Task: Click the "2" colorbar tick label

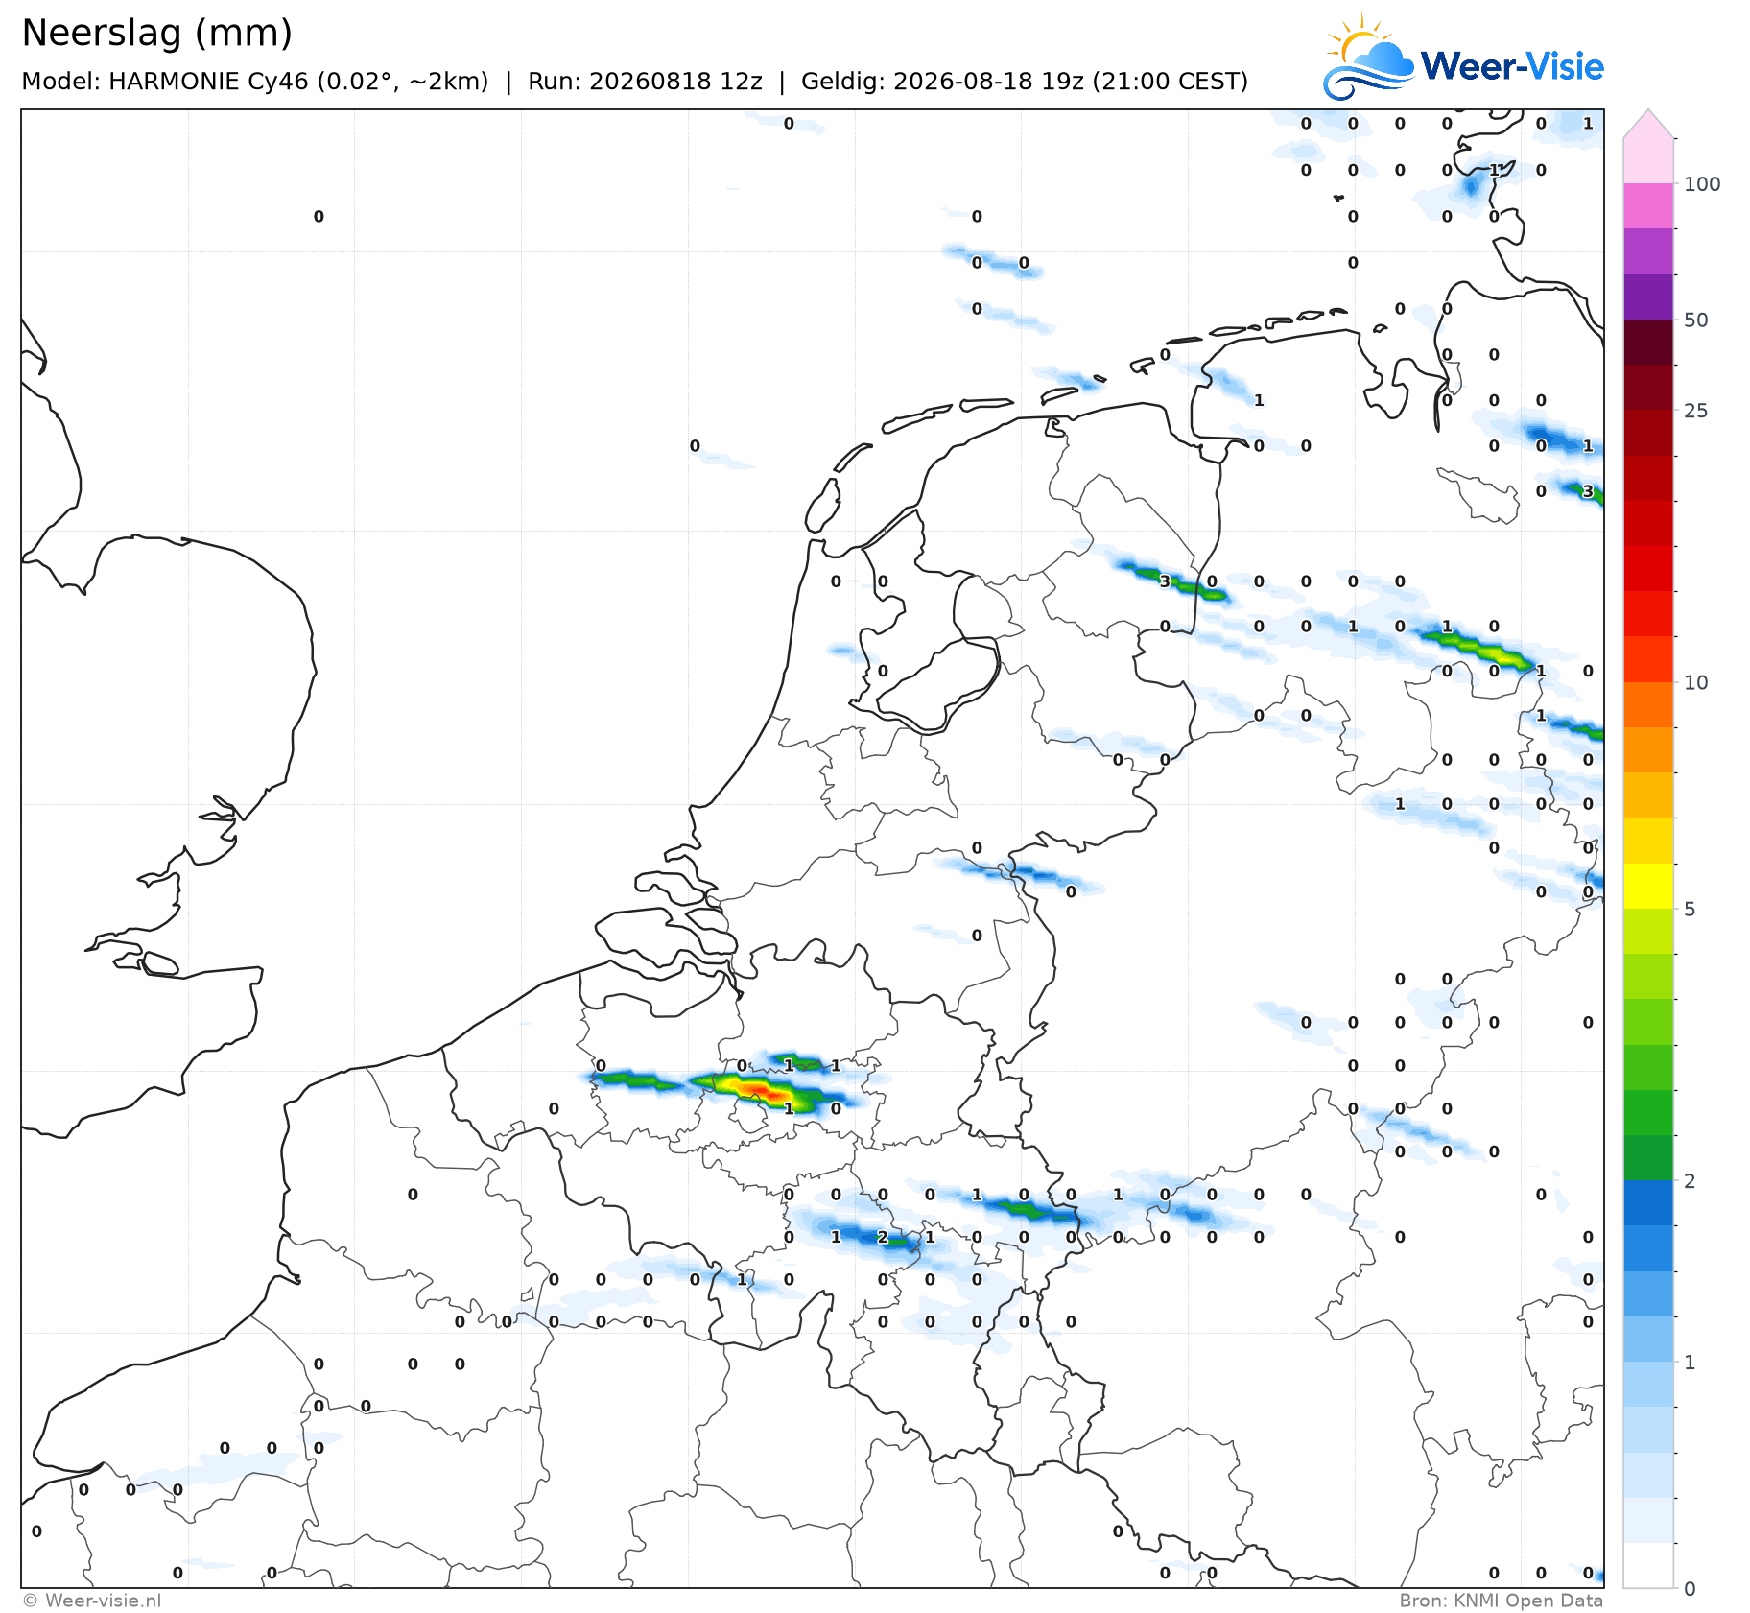Action: click(x=1691, y=1181)
